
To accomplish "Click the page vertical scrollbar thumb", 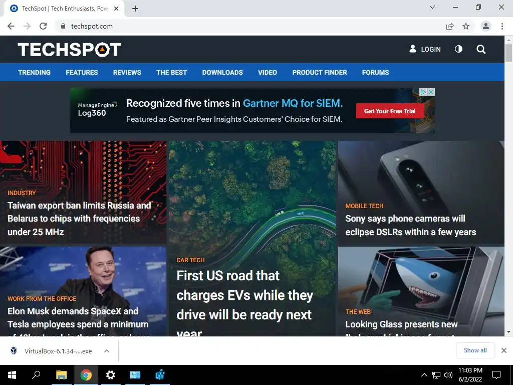I will [508, 53].
